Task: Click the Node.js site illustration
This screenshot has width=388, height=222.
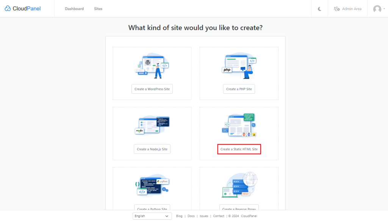Action: pos(152,125)
